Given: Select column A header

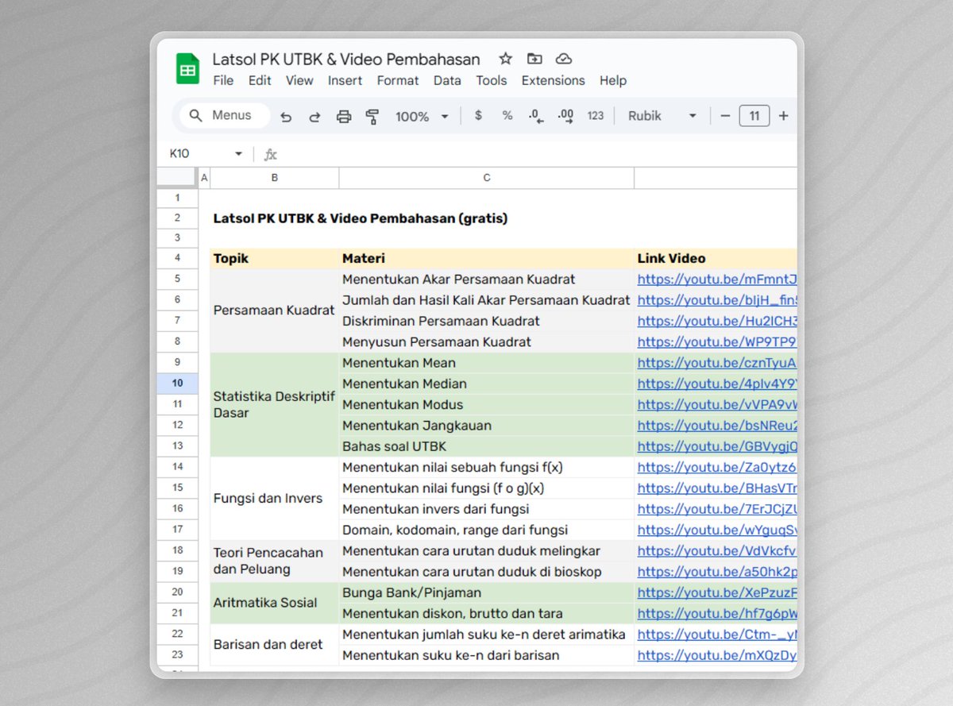Looking at the screenshot, I should pyautogui.click(x=204, y=178).
